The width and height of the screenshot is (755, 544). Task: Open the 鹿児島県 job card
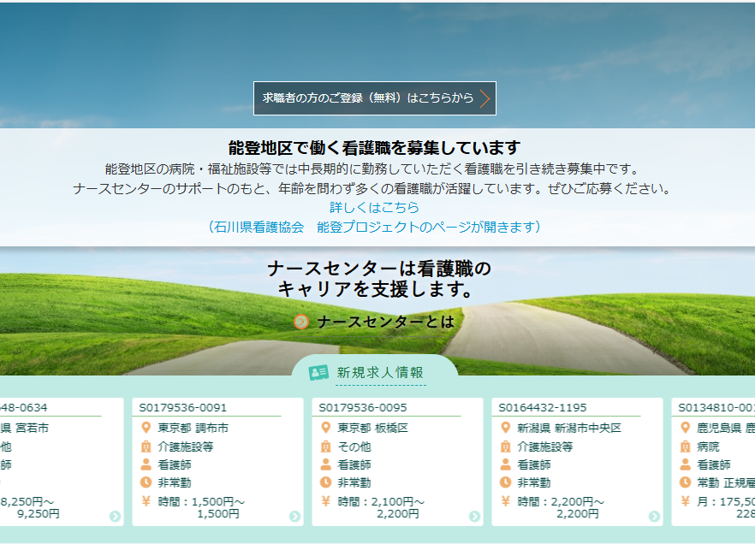tap(715, 462)
